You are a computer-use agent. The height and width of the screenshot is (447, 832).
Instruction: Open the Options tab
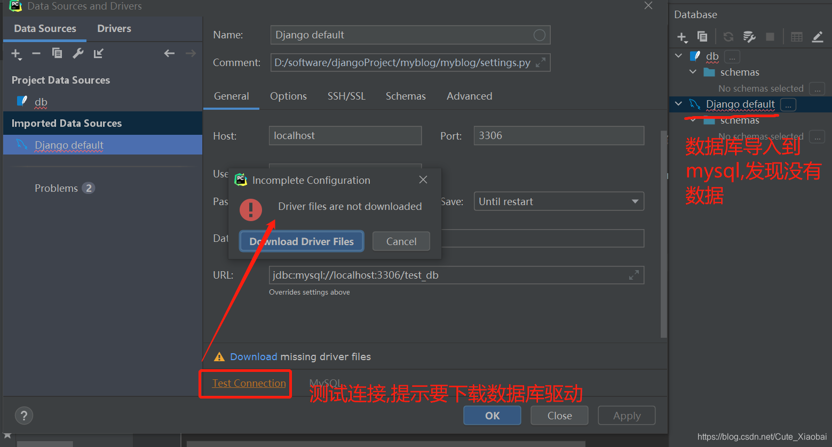click(x=288, y=96)
